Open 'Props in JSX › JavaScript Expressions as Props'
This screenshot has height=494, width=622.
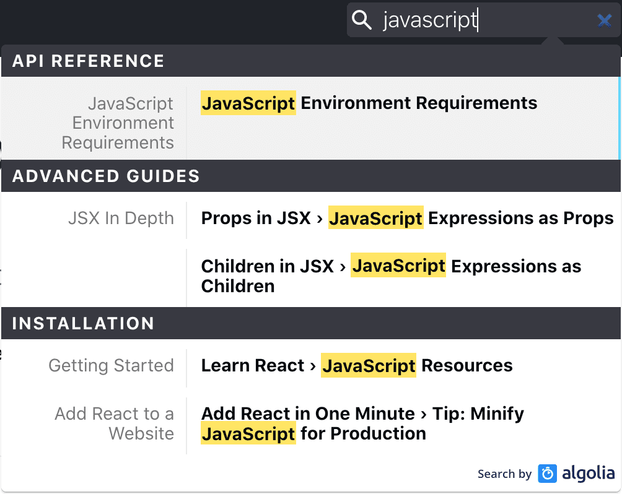coord(408,218)
